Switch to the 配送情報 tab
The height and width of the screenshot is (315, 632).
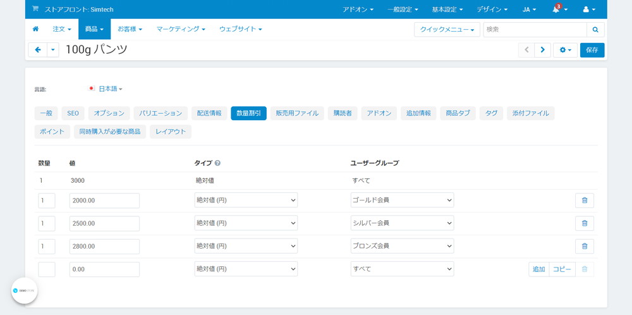[209, 113]
